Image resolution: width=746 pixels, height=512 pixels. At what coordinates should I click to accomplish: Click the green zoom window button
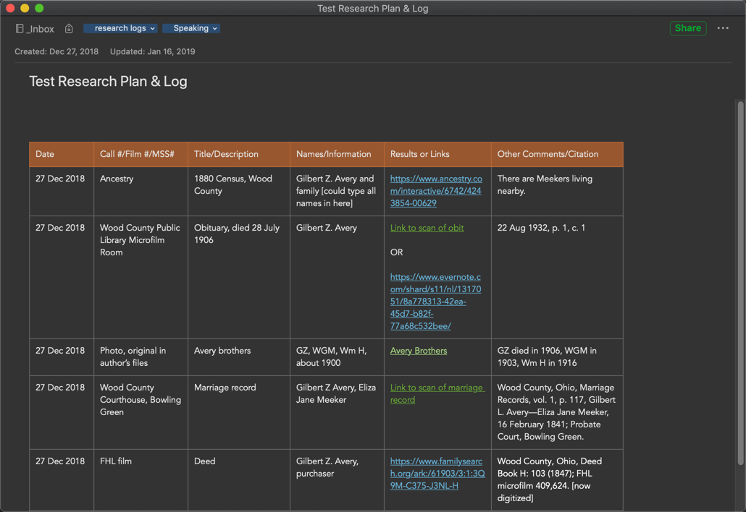pyautogui.click(x=39, y=8)
